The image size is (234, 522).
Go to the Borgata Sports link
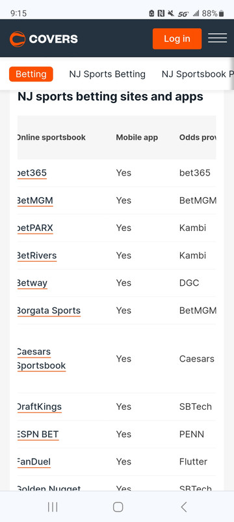click(49, 311)
